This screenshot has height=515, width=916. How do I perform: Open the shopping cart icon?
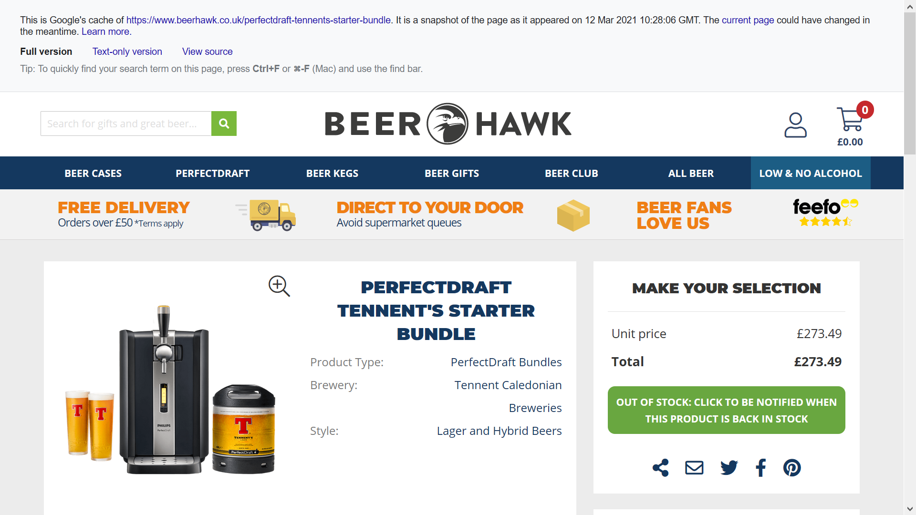[850, 119]
